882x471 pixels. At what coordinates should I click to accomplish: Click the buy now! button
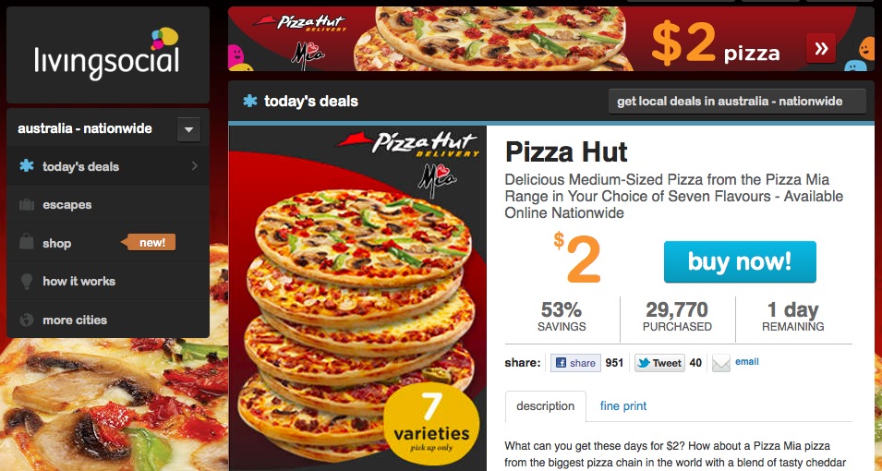tap(740, 261)
